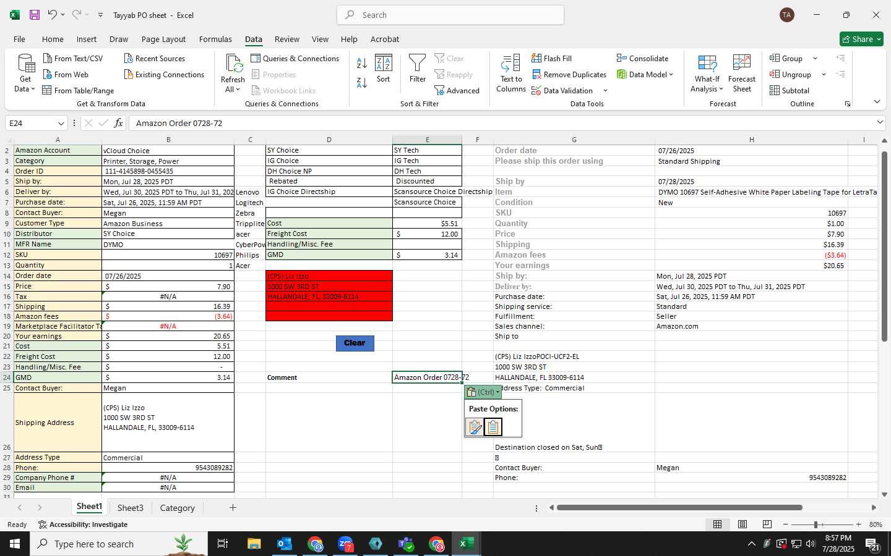
Task: Open the Get Data tool
Action: click(x=25, y=73)
